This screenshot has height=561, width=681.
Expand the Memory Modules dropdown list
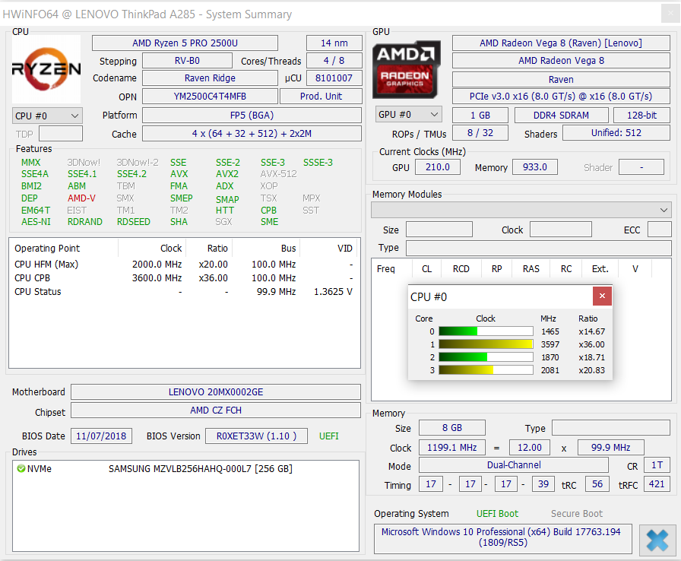(521, 210)
